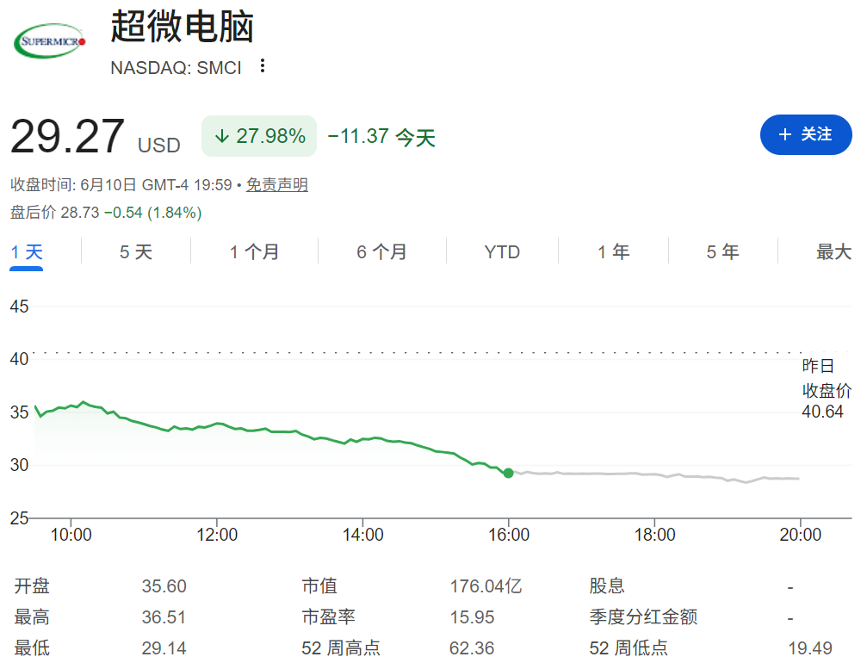Click the green closing-price dot at 16:00
This screenshot has width=867, height=663.
point(508,474)
